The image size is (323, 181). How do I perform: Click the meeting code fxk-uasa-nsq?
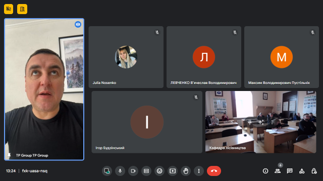[35, 171]
